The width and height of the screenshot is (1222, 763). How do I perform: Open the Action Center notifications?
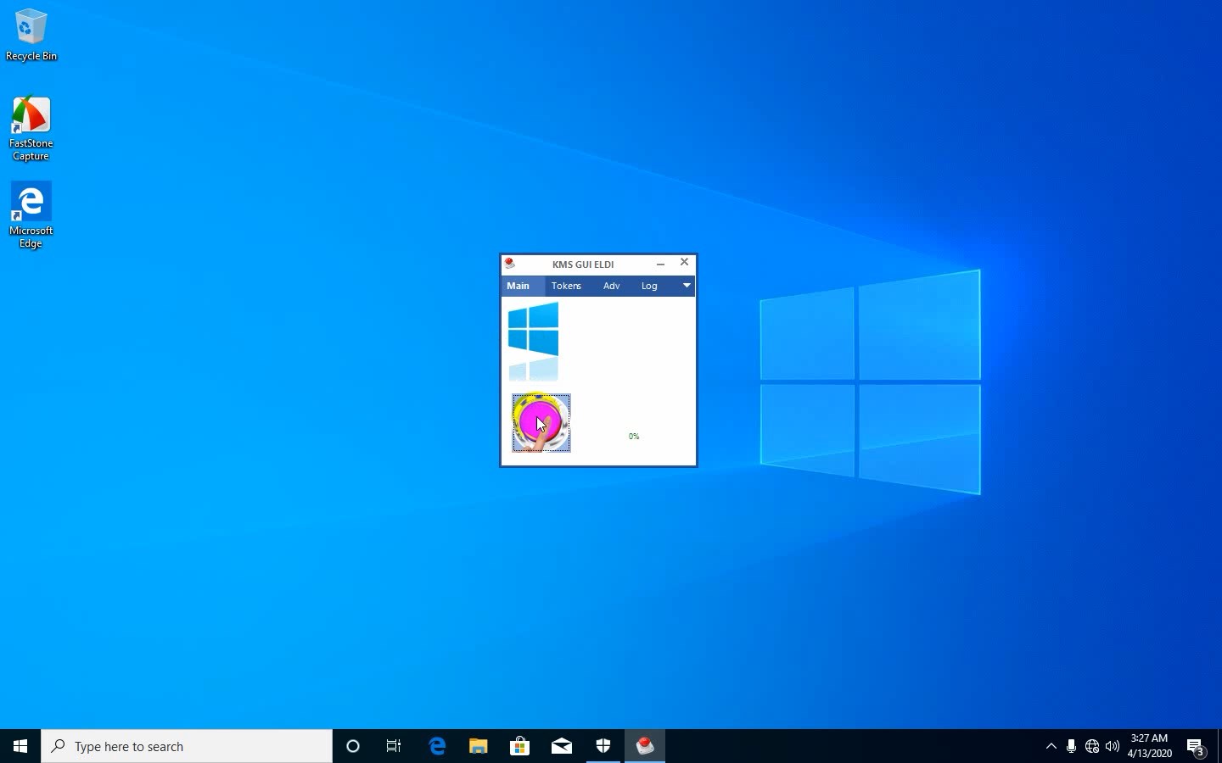point(1197,746)
